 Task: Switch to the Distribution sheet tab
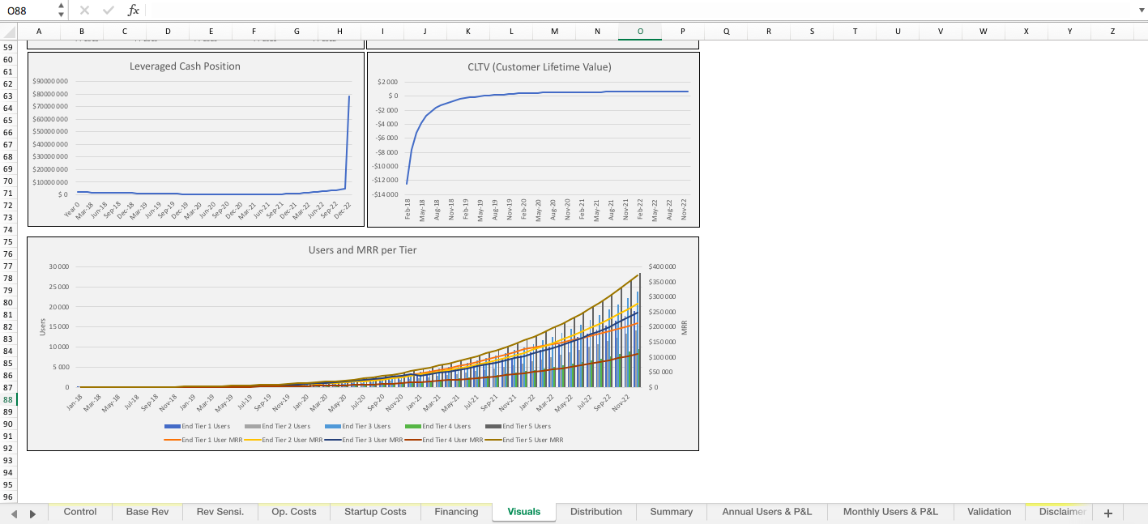pyautogui.click(x=596, y=512)
